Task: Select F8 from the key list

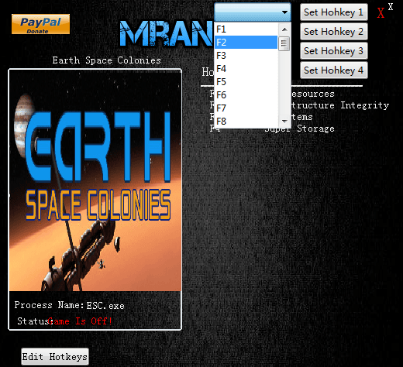Action: [246, 121]
